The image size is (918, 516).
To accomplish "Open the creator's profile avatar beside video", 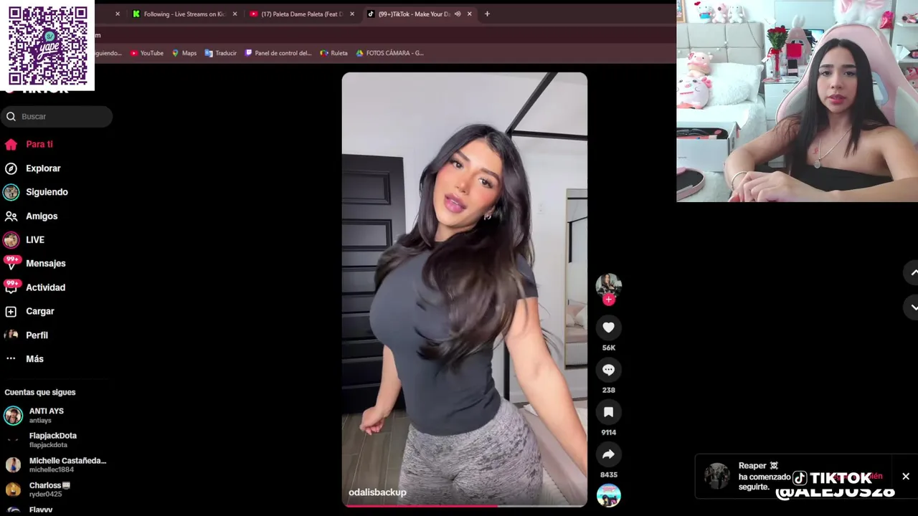I will click(x=608, y=285).
